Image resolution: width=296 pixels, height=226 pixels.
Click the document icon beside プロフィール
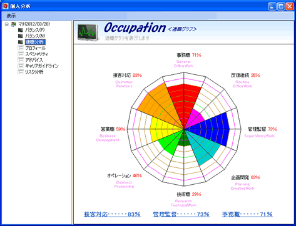pos(21,48)
